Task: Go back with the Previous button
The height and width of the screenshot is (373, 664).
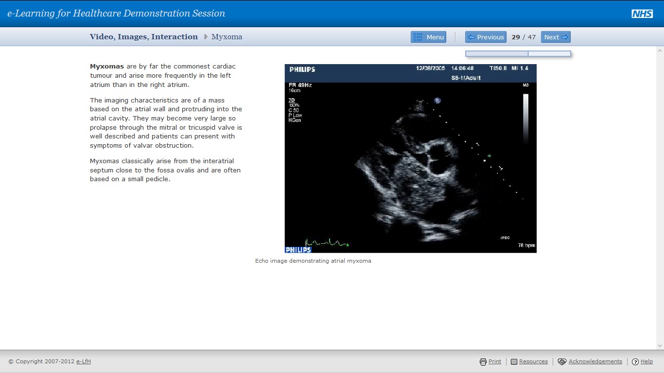Action: pos(486,37)
